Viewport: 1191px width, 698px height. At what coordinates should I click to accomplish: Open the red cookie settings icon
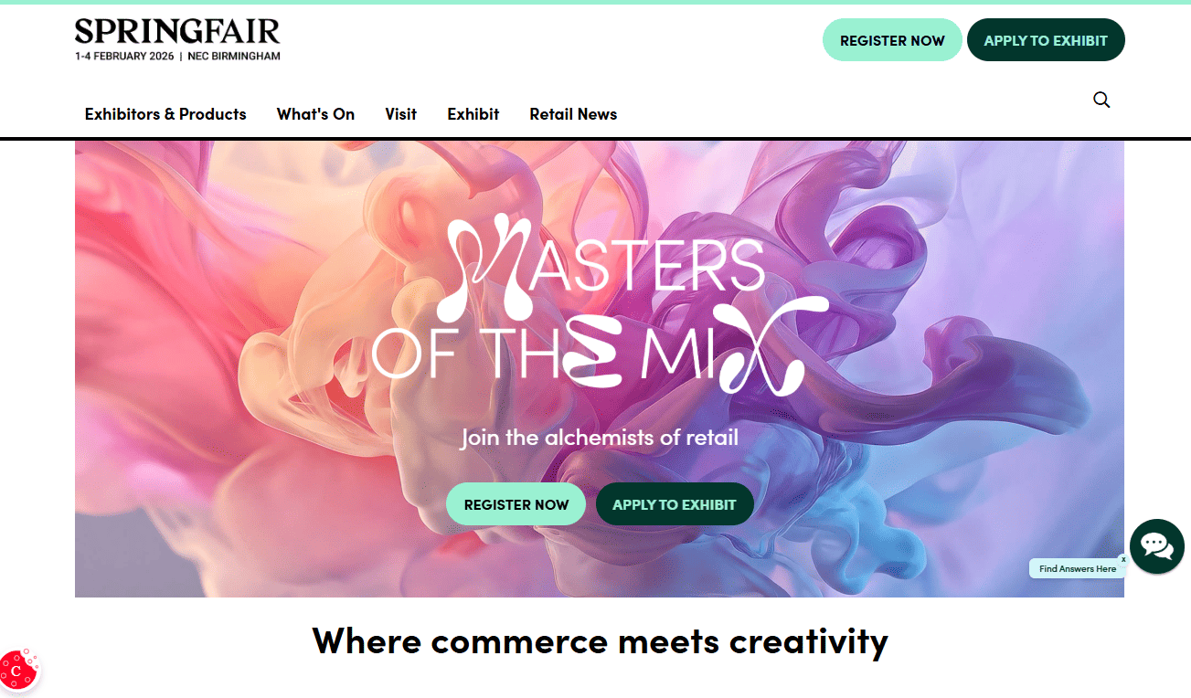click(x=18, y=671)
